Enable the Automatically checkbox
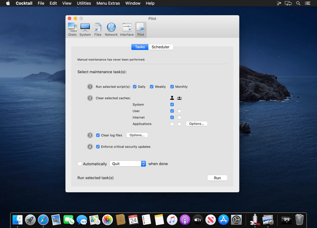The width and height of the screenshot is (317, 228). (80, 164)
